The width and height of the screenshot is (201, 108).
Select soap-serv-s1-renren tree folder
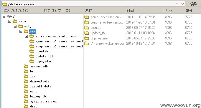(x=59, y=46)
